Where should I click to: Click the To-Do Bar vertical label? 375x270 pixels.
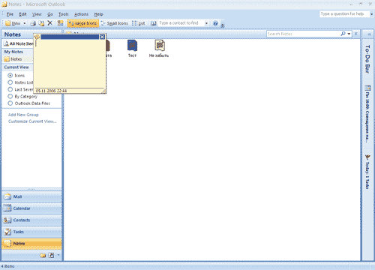pyautogui.click(x=367, y=59)
